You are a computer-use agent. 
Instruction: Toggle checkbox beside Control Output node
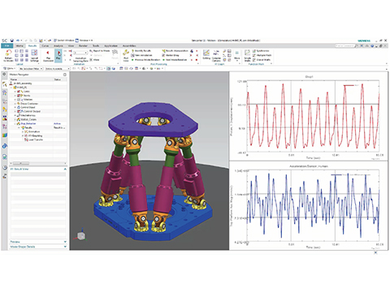point(19,111)
